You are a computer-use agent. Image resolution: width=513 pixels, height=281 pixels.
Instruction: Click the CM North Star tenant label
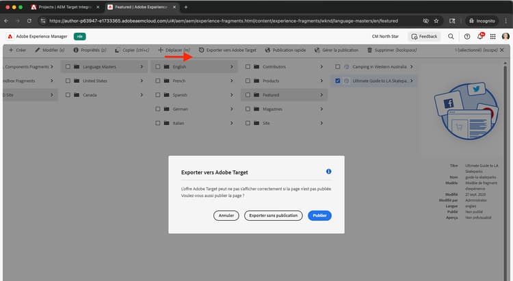click(x=385, y=36)
